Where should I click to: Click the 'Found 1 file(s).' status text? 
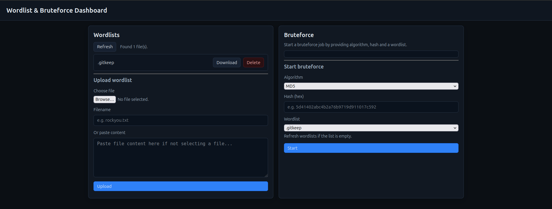click(134, 47)
